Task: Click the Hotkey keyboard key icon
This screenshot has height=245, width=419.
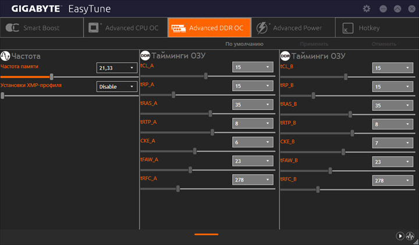Action: pyautogui.click(x=348, y=28)
